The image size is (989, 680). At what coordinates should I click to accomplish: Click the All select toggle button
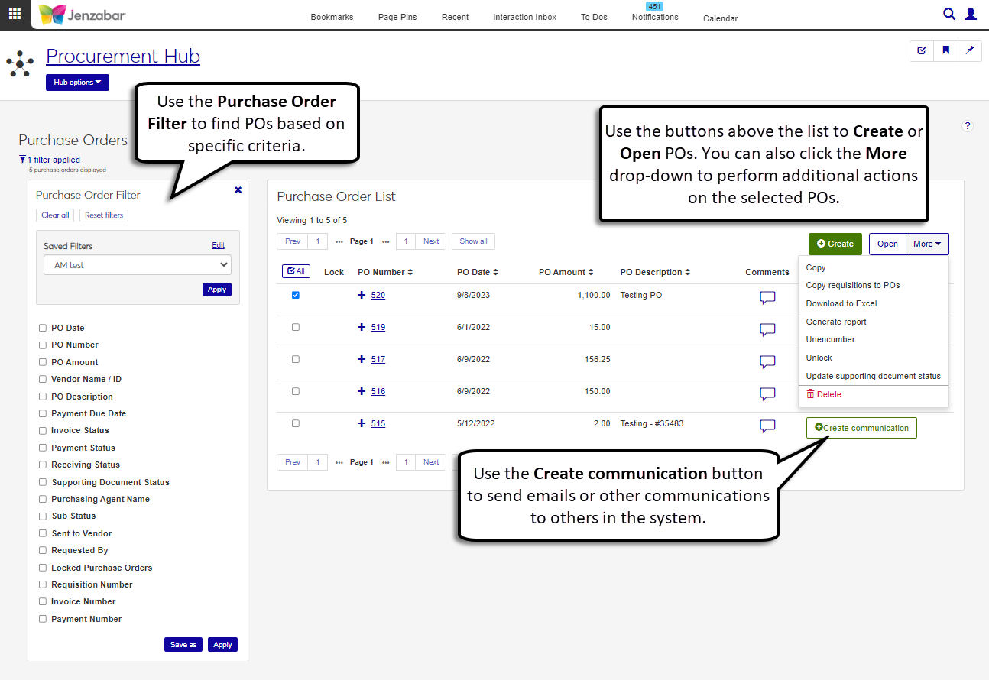click(296, 271)
